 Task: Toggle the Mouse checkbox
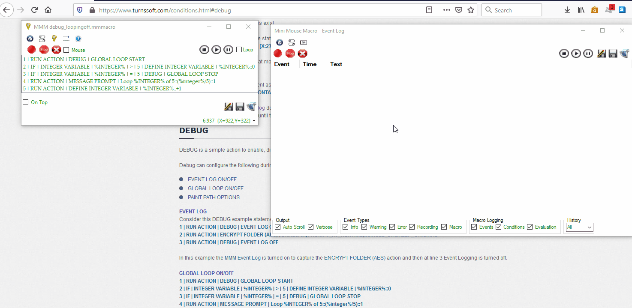(x=66, y=50)
